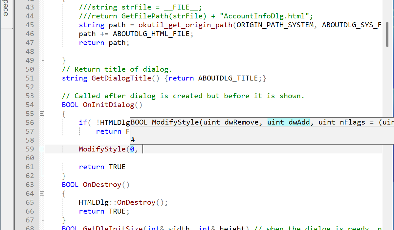Collapse the OnDestroy block fold at line 64
Viewport: 394px width, 230px height.
pyautogui.click(x=42, y=194)
